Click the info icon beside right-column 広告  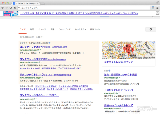pos(109,70)
